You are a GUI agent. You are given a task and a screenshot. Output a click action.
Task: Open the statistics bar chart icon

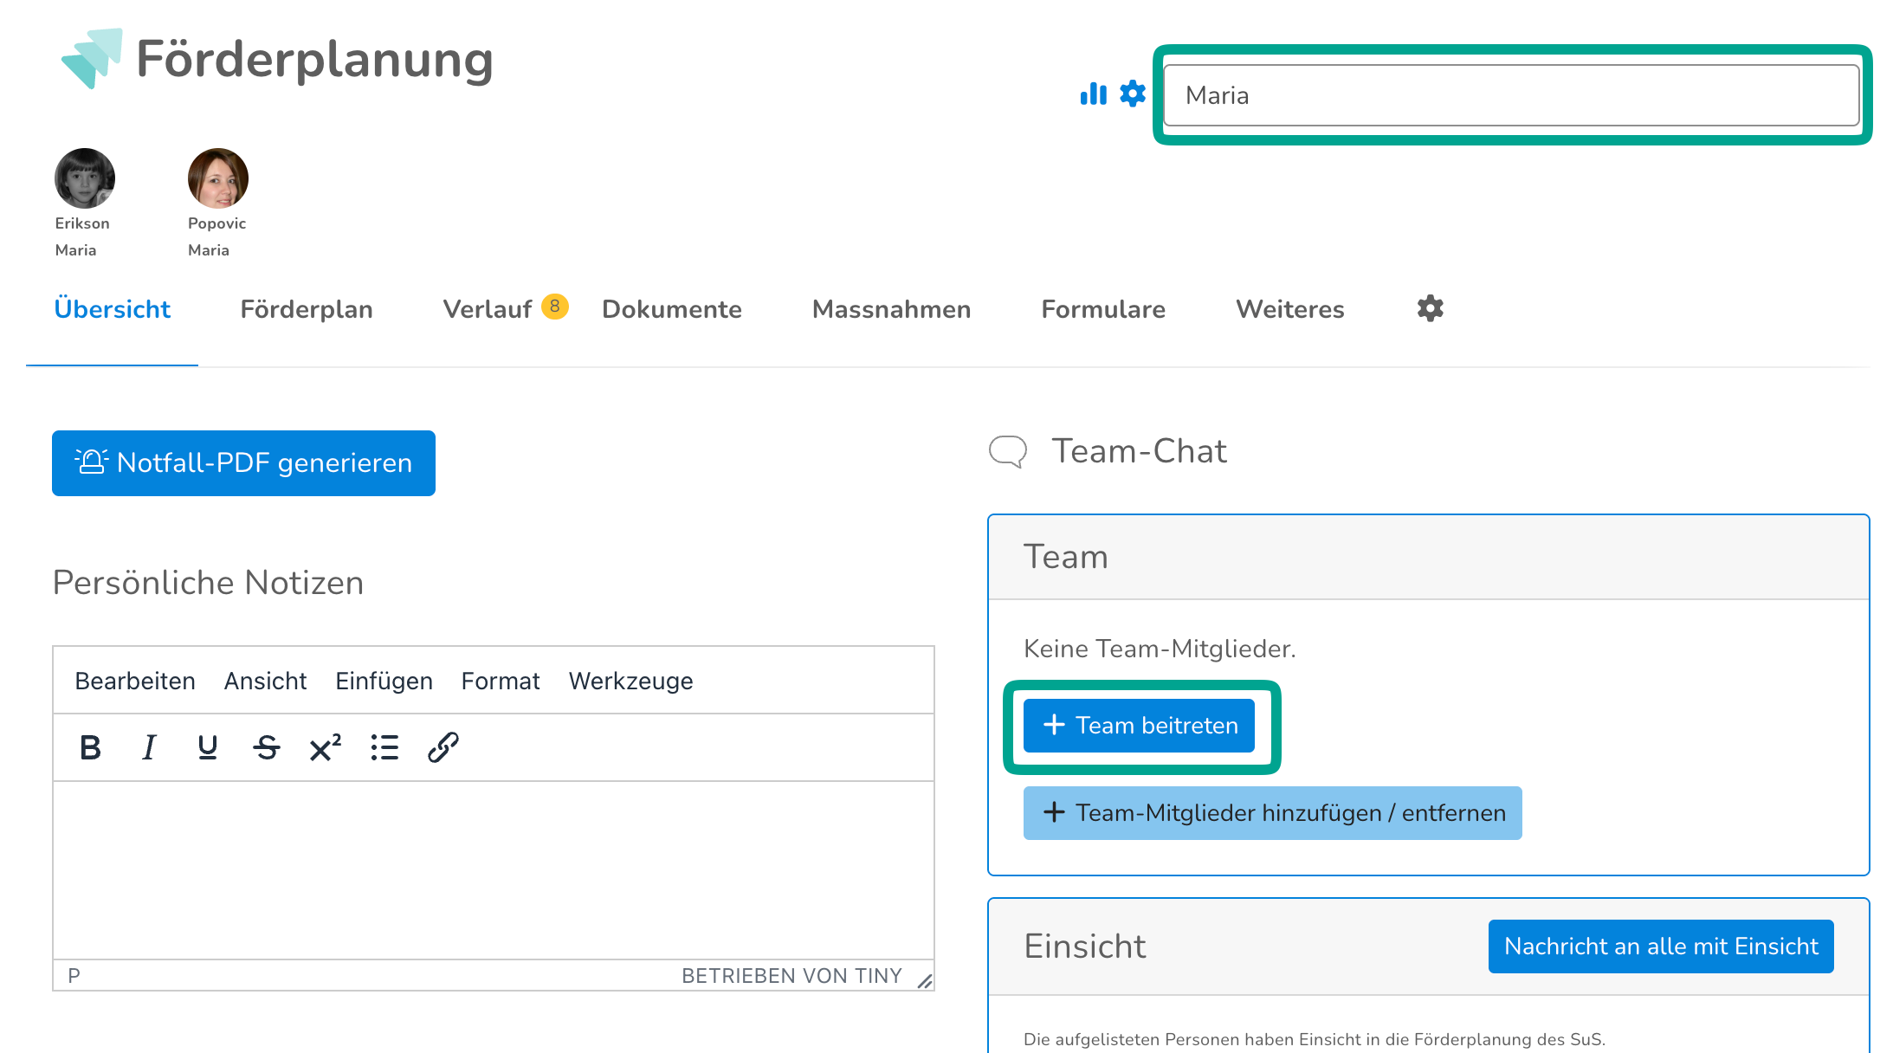(x=1093, y=94)
